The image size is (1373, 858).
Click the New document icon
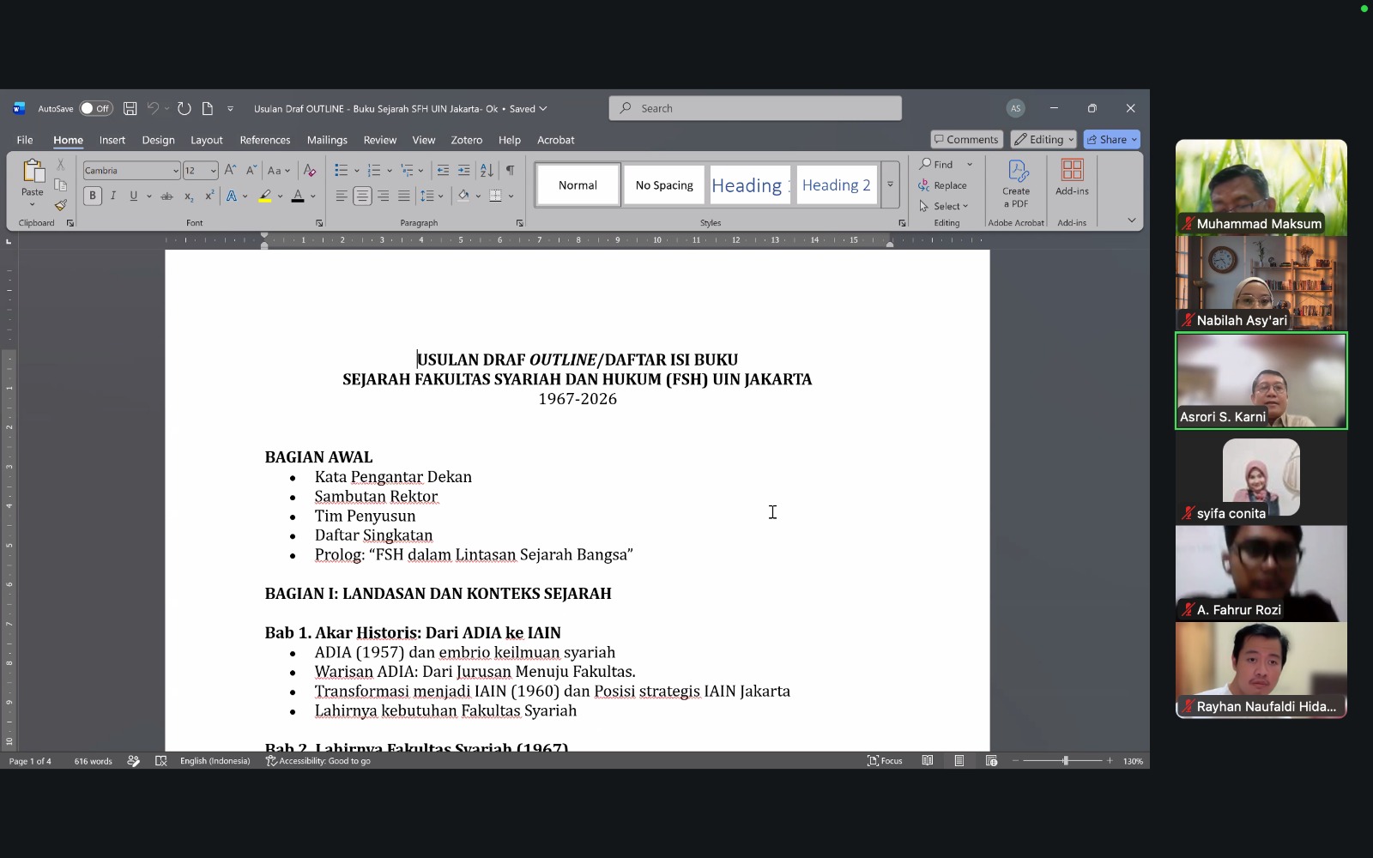[x=207, y=108]
